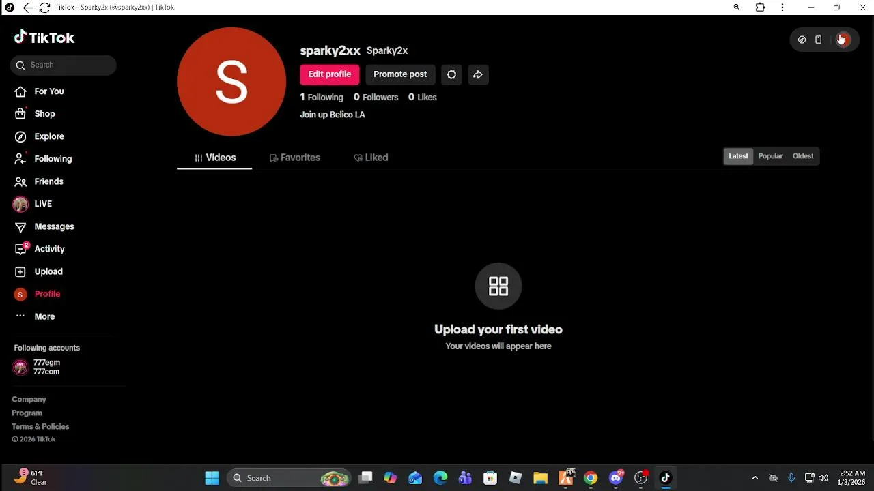
Task: Open the Windows Start menu
Action: coord(212,478)
